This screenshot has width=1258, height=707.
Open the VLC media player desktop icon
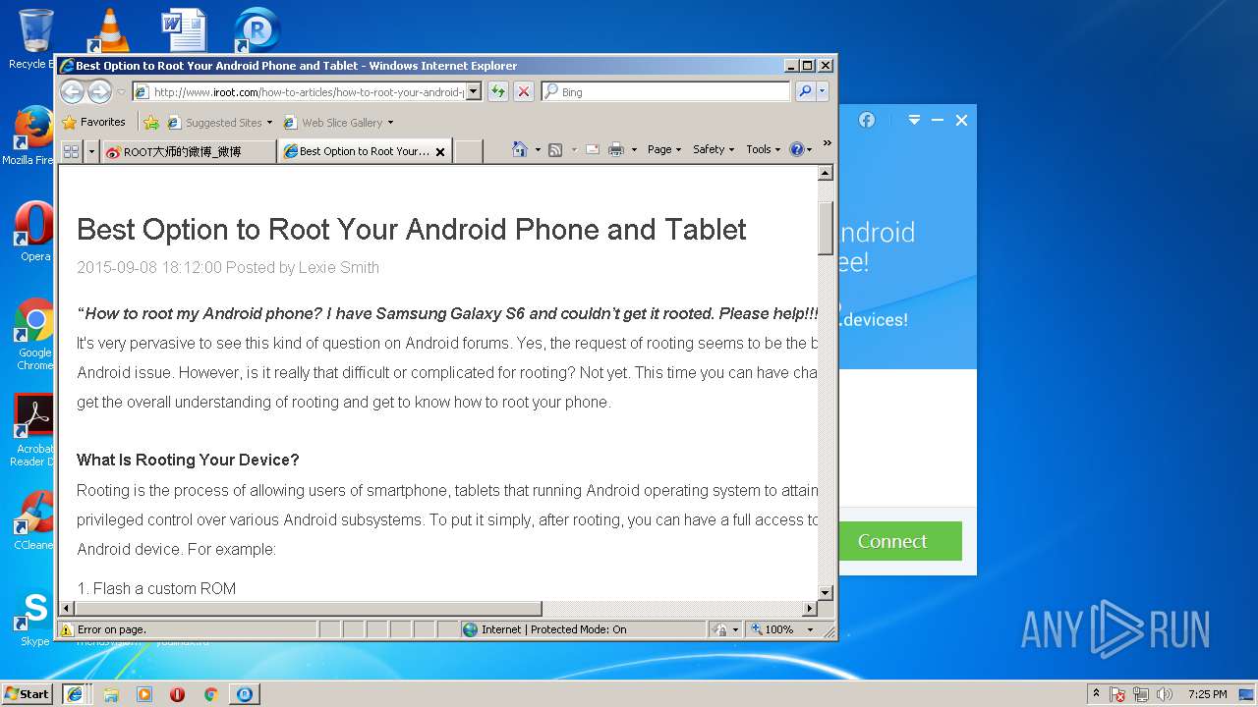[109, 29]
